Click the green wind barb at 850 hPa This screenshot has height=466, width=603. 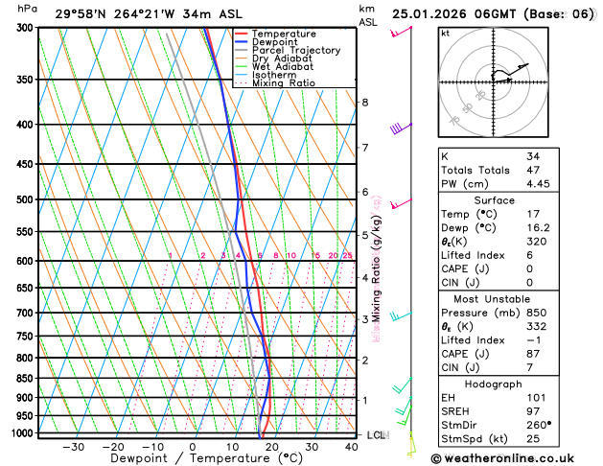tap(402, 385)
